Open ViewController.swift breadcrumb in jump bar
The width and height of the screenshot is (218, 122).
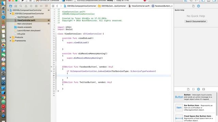pos(139,6)
